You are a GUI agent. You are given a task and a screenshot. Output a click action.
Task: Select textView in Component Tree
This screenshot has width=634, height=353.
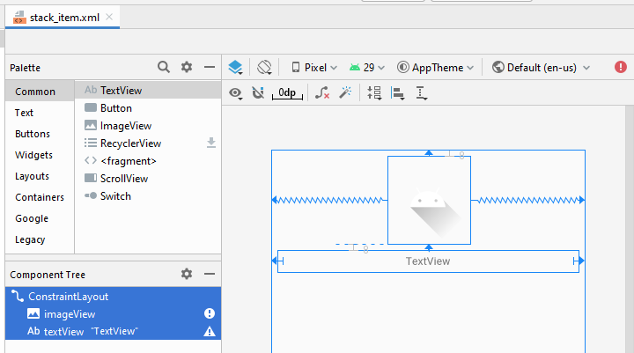114,331
